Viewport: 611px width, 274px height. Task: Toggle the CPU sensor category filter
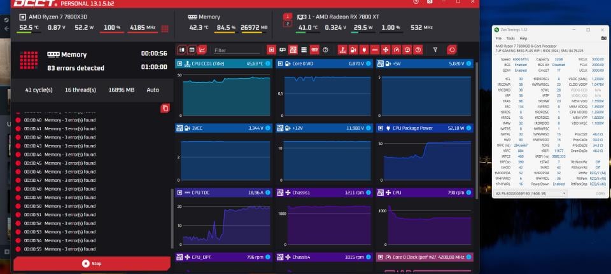[x=272, y=50]
